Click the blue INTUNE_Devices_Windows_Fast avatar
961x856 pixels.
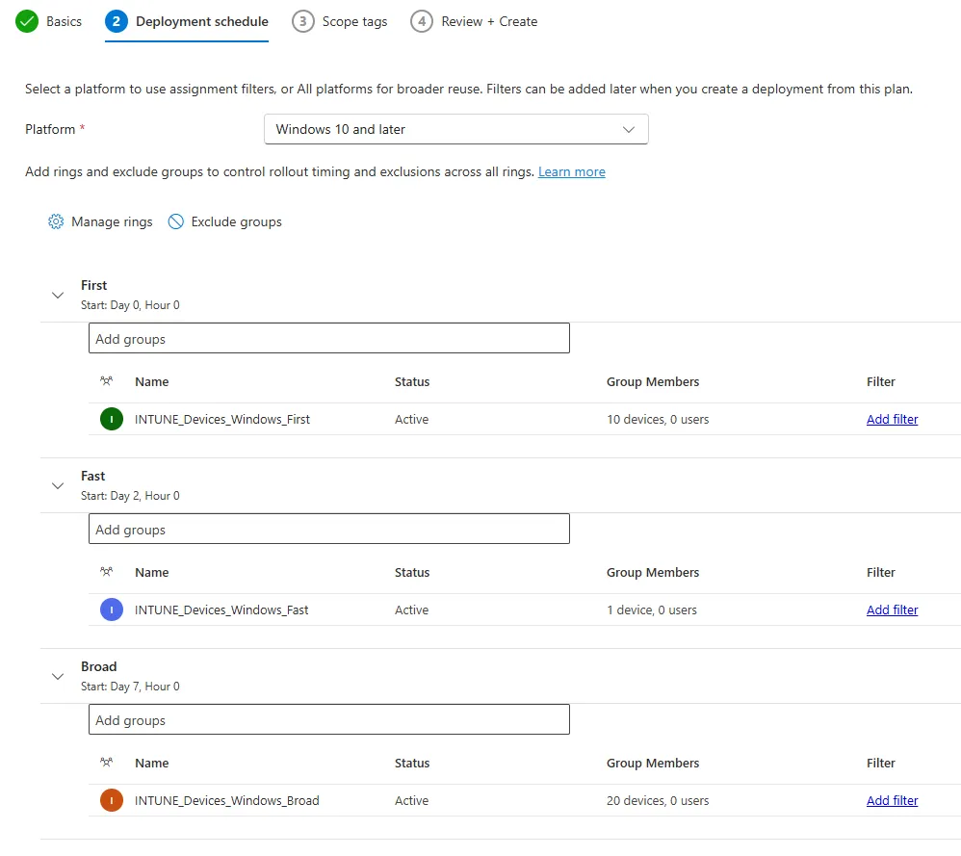[x=112, y=610]
